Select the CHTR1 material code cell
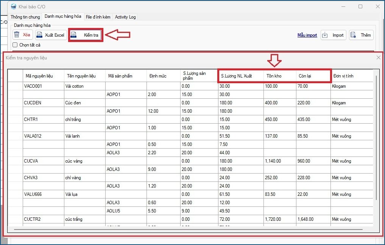The height and width of the screenshot is (245, 385). (x=43, y=119)
